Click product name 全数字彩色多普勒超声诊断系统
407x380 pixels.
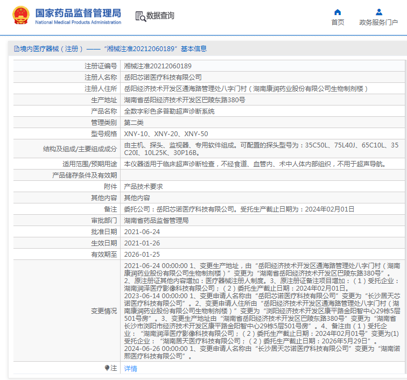169,111
